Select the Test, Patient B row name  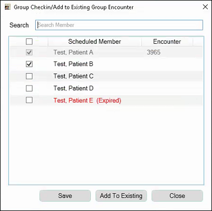click(x=74, y=64)
